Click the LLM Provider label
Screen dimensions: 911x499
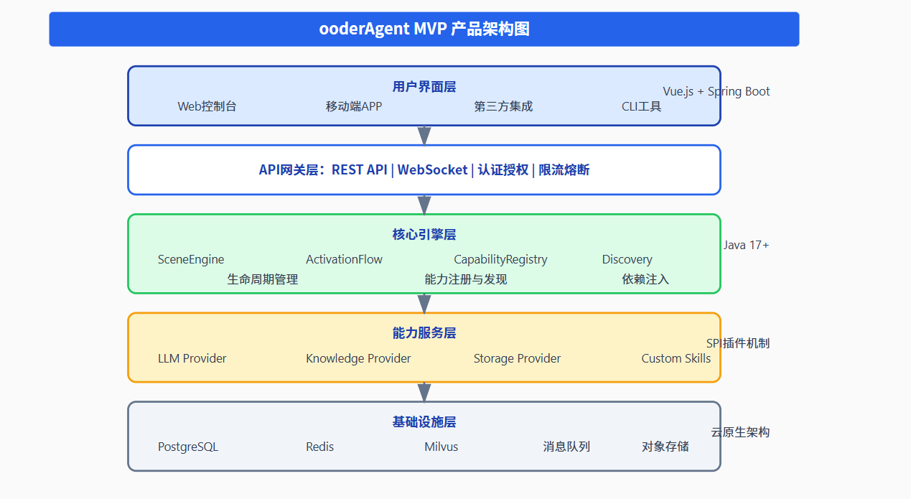[192, 358]
